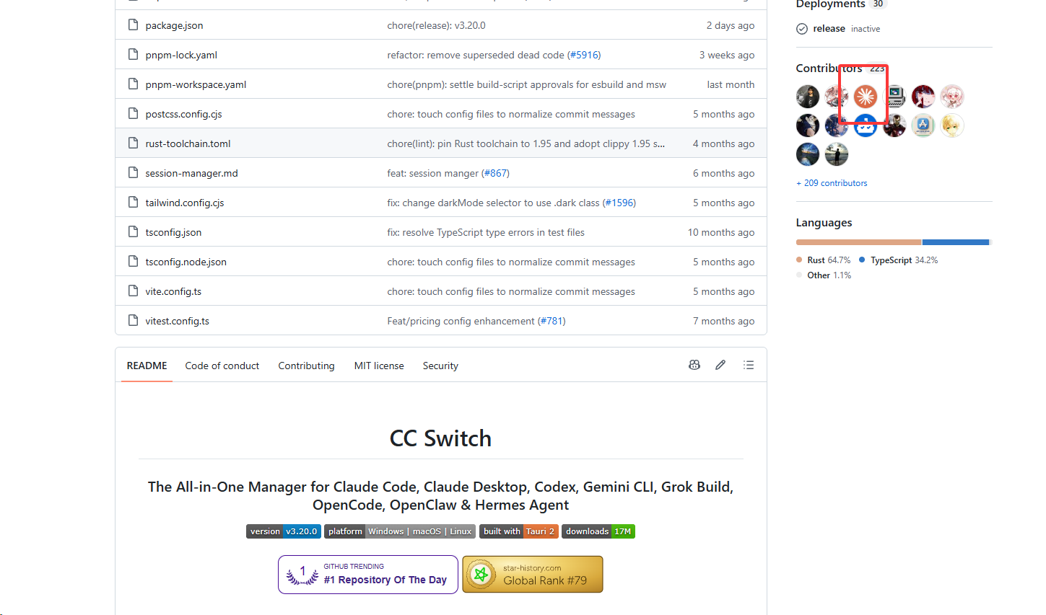The height and width of the screenshot is (615, 1046).
Task: Open pull request #867 link
Action: 495,173
